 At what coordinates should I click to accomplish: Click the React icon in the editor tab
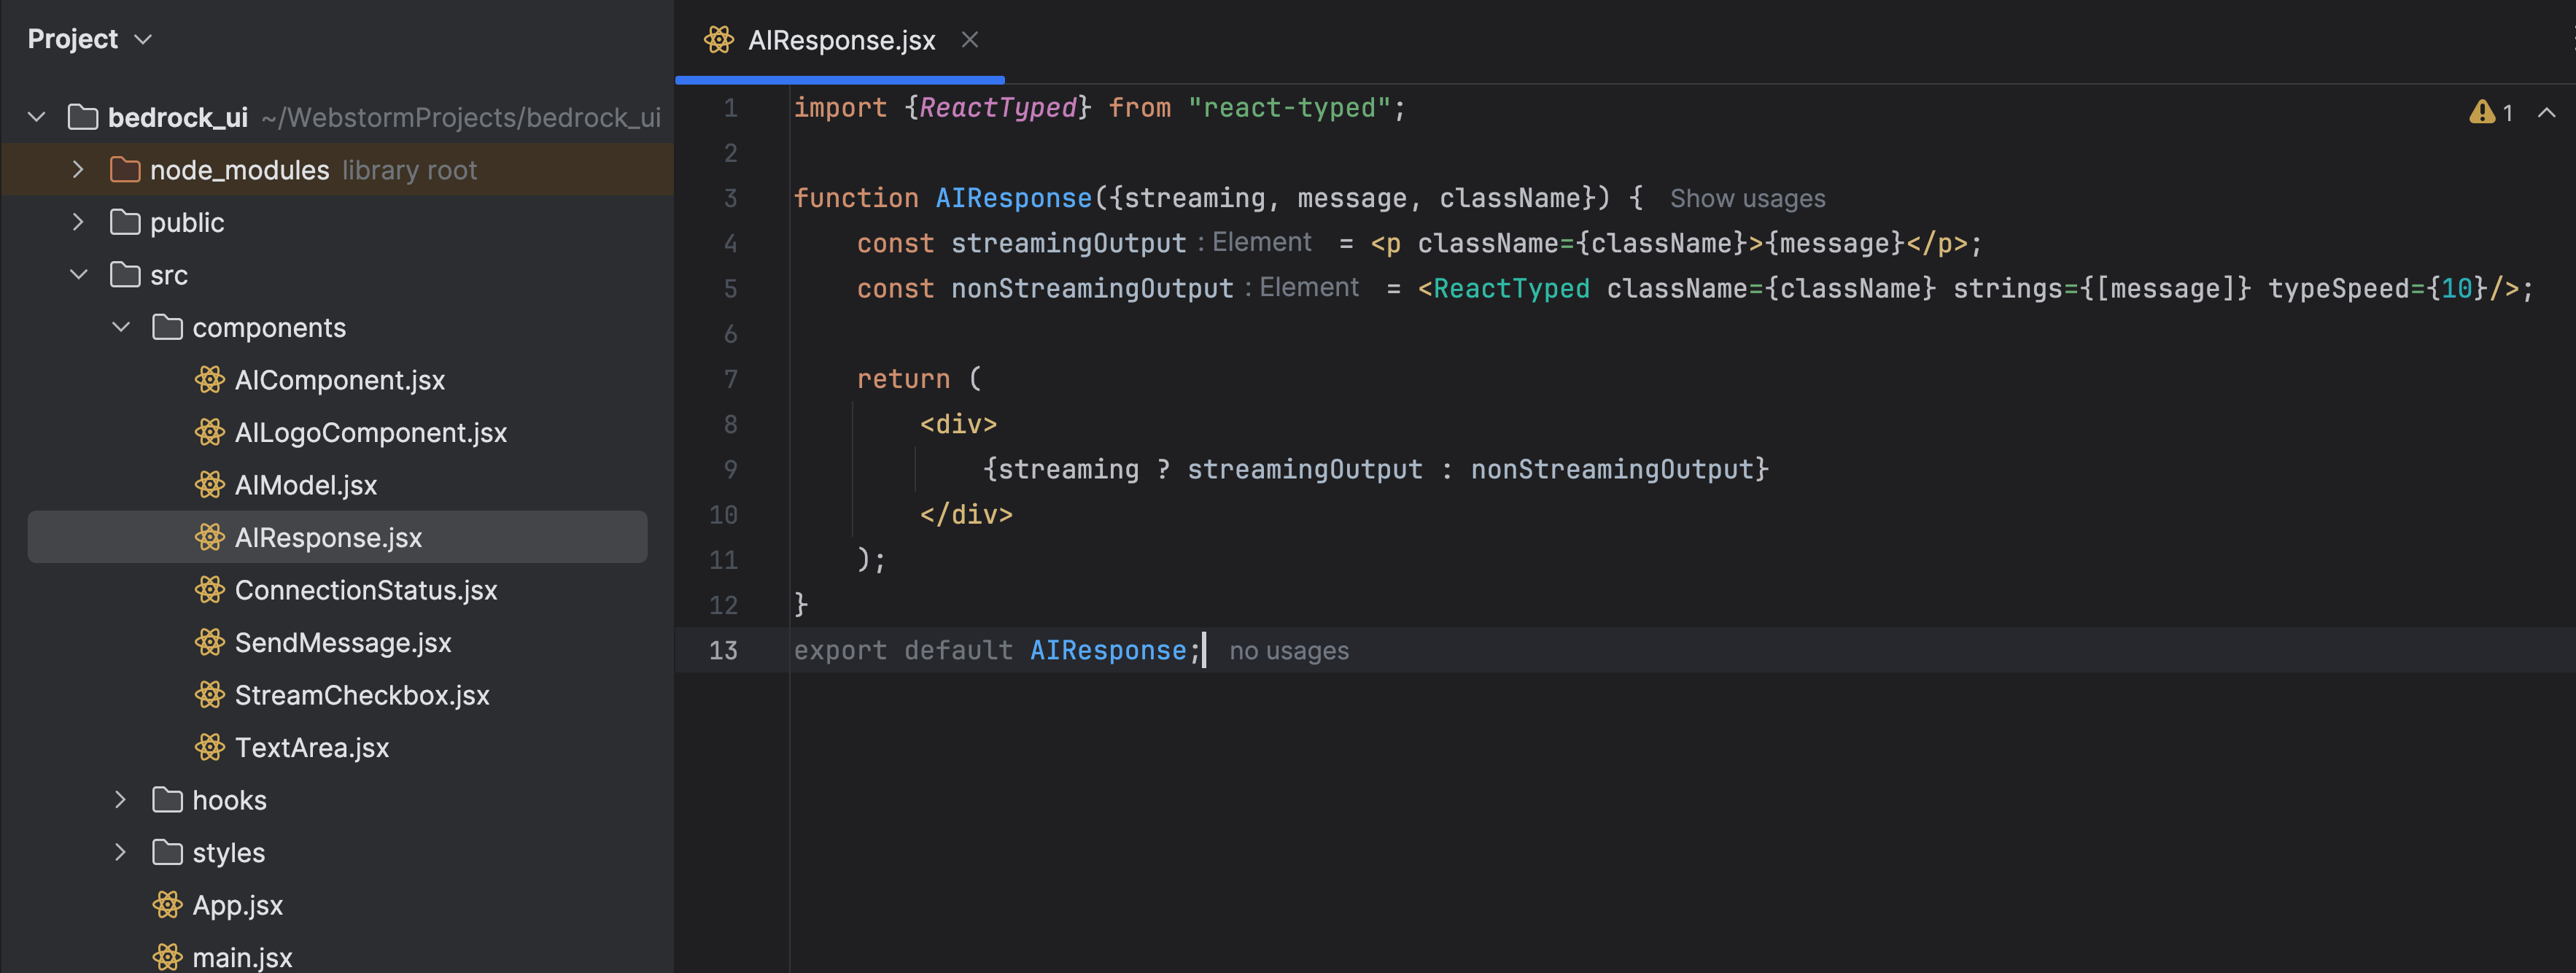(x=718, y=40)
